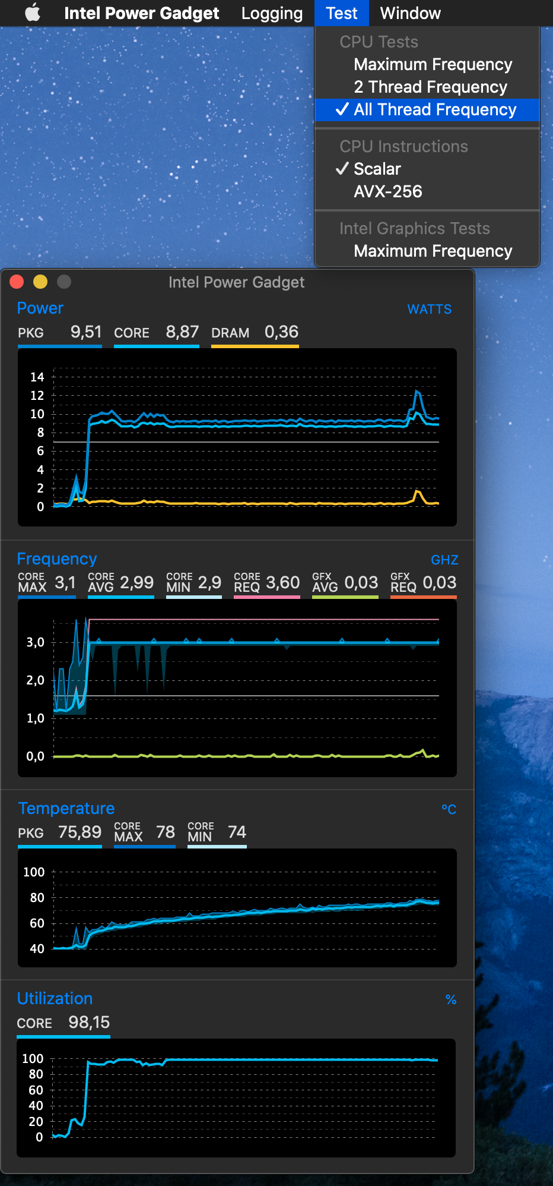Viewport: 553px width, 1186px height.
Task: Click the CORE power value 8,87
Action: 182,332
